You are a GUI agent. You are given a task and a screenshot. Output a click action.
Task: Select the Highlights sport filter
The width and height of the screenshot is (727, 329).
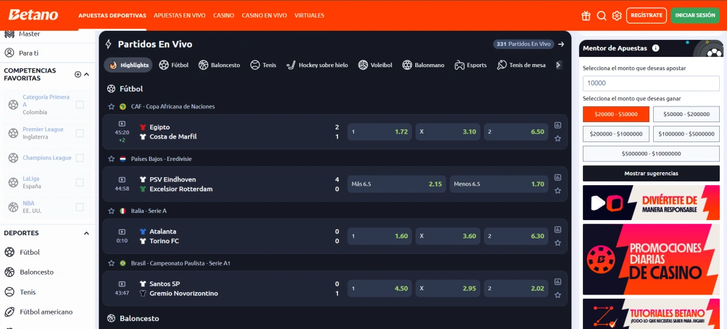[x=129, y=65]
